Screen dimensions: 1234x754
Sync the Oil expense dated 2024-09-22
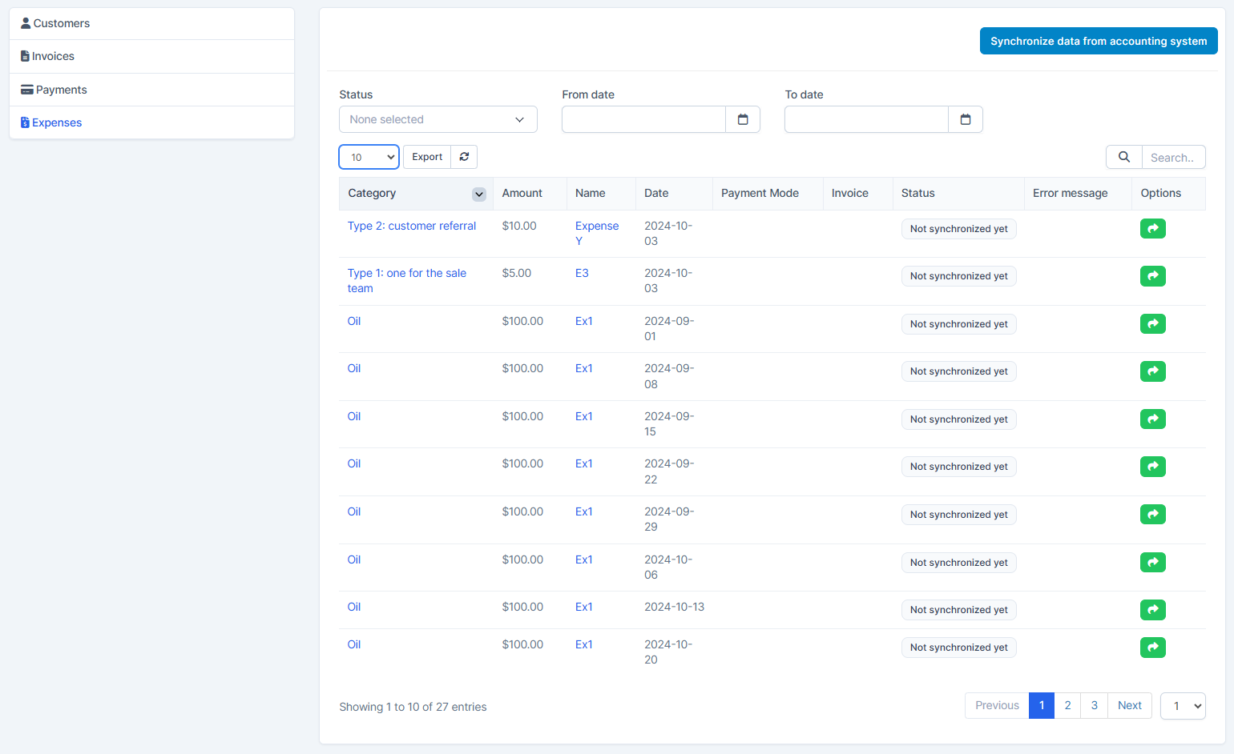tap(1152, 467)
